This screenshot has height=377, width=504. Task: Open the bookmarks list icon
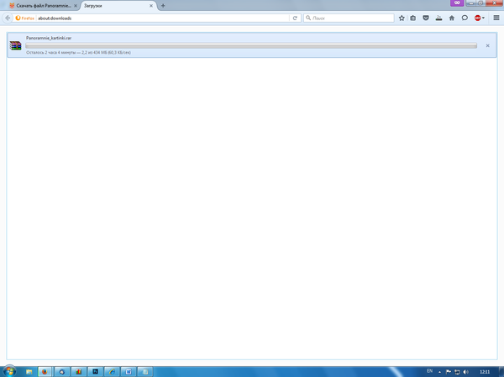tap(413, 18)
